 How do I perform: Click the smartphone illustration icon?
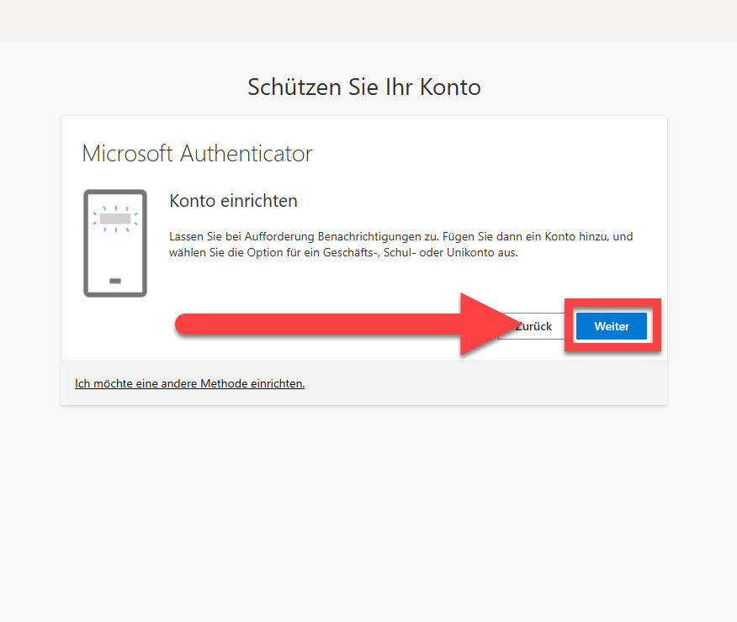pos(115,243)
